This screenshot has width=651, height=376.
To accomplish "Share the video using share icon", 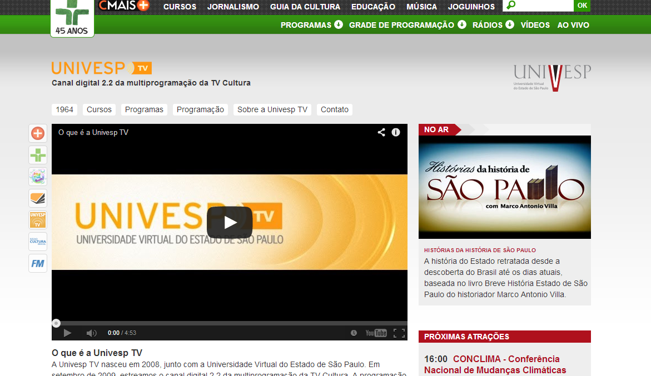I will click(381, 132).
